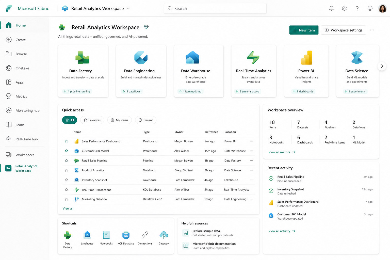Screen dimensions: 390x260
Task: Open more options for Customer 360 Model row
Action: click(251, 151)
